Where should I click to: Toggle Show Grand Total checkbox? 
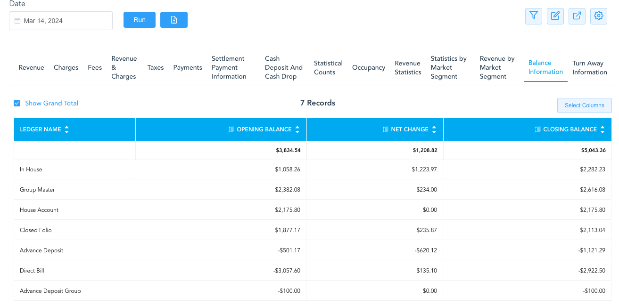(17, 103)
